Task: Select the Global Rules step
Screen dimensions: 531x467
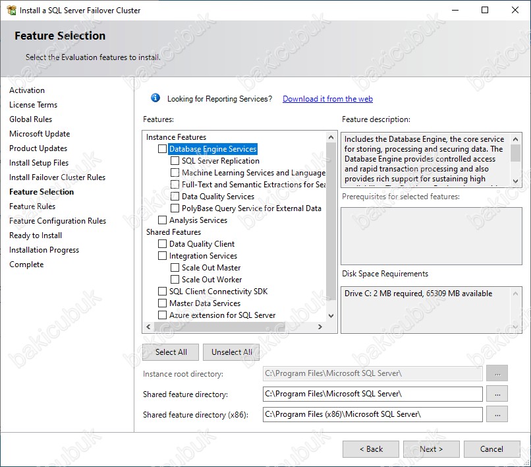Action: click(x=30, y=119)
